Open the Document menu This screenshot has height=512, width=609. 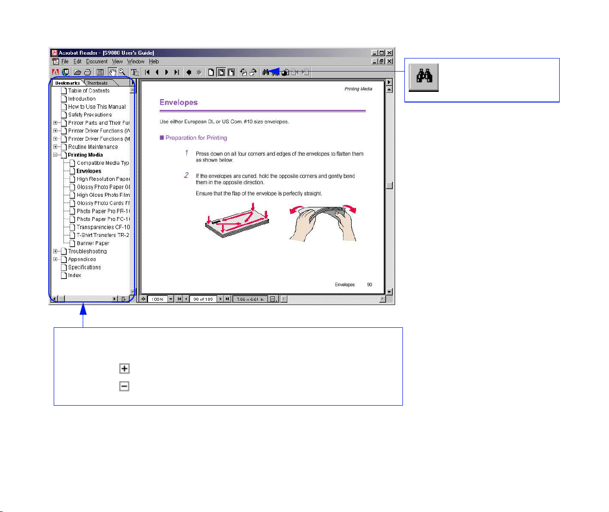[x=97, y=62]
